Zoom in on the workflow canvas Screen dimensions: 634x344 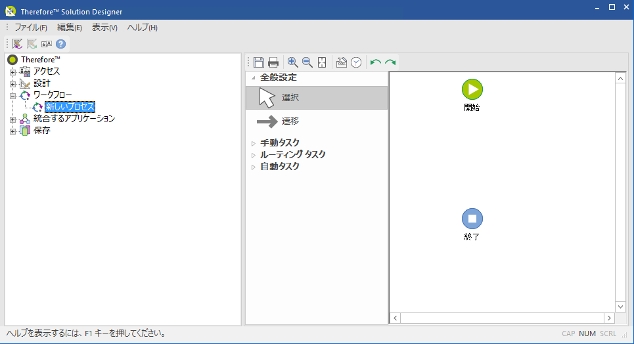[x=292, y=62]
